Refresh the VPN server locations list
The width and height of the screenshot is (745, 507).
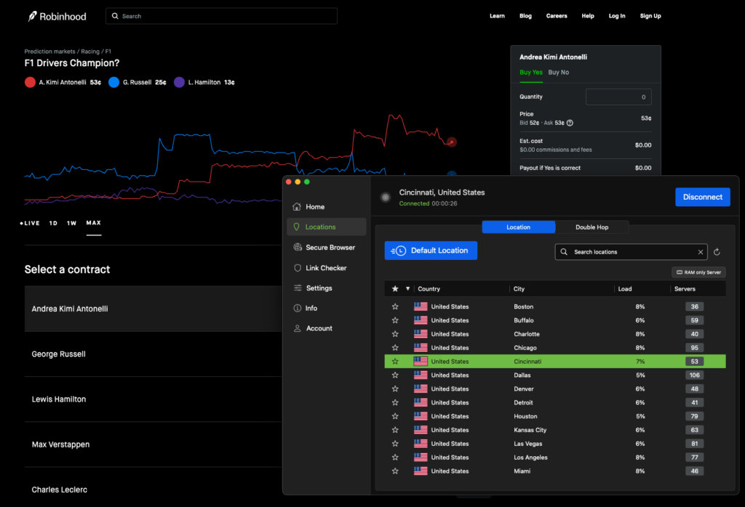717,252
